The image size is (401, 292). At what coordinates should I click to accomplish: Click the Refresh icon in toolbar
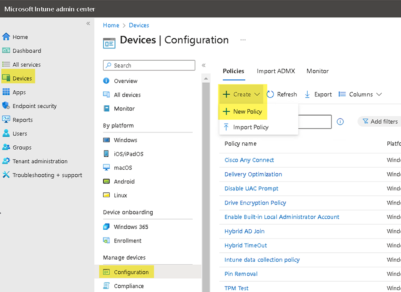tap(270, 94)
